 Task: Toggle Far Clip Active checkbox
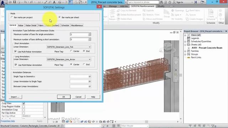pos(24,113)
